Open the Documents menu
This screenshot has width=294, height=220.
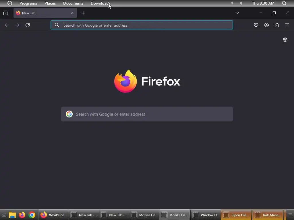point(73,3)
